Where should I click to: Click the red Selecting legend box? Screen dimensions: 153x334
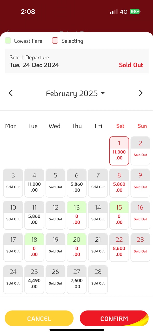(x=55, y=41)
